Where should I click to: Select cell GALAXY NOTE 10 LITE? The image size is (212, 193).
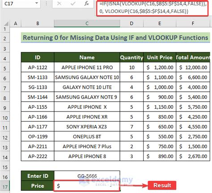pos(87,87)
